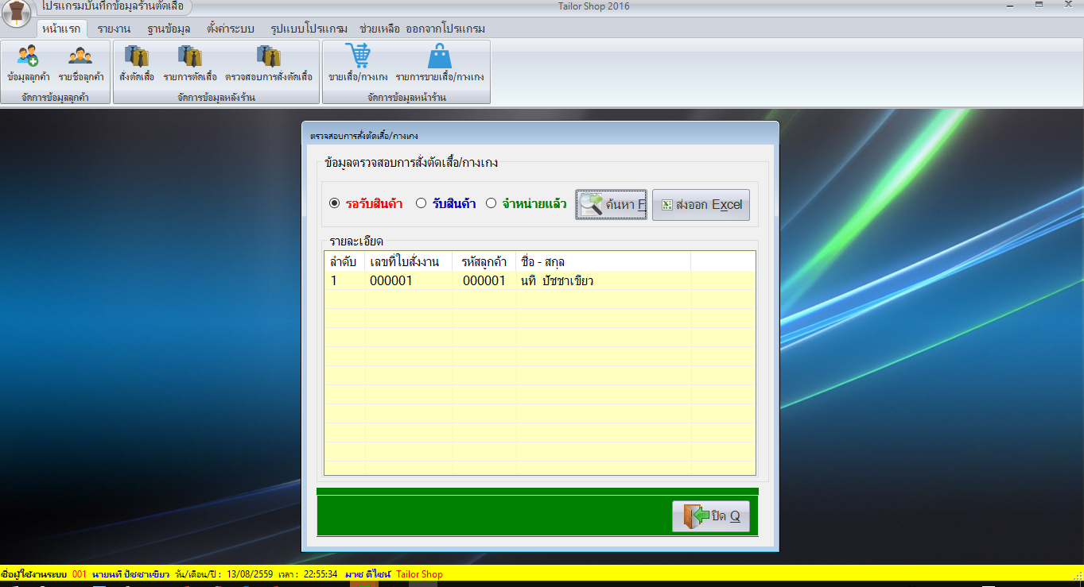Image resolution: width=1084 pixels, height=587 pixels.
Task: Switch to the รายงาน ribbon tab
Action: [115, 29]
